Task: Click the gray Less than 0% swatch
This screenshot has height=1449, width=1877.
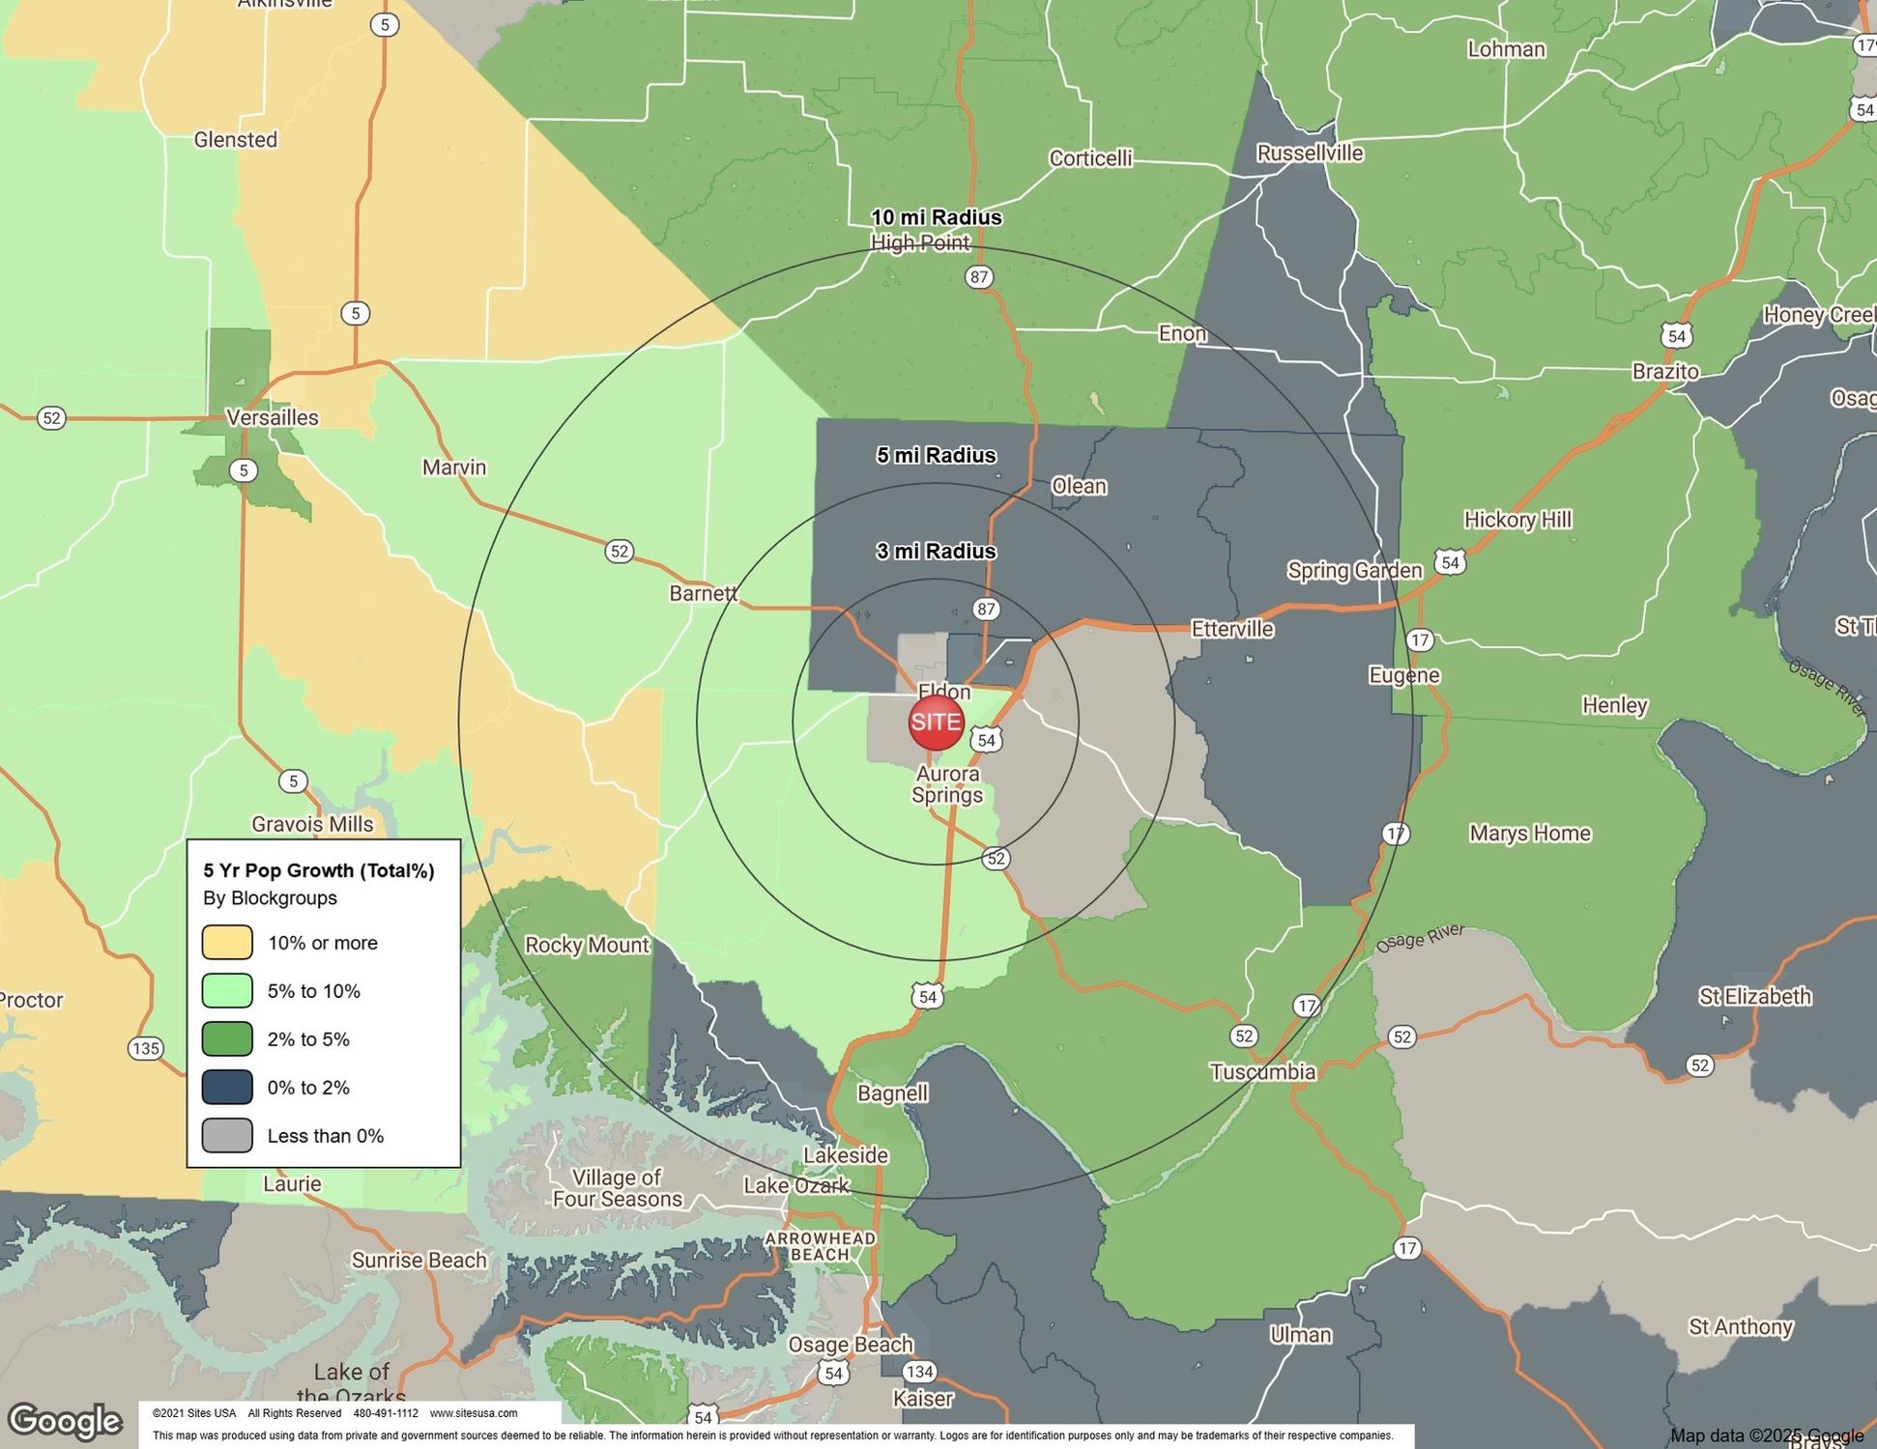Action: click(227, 1135)
